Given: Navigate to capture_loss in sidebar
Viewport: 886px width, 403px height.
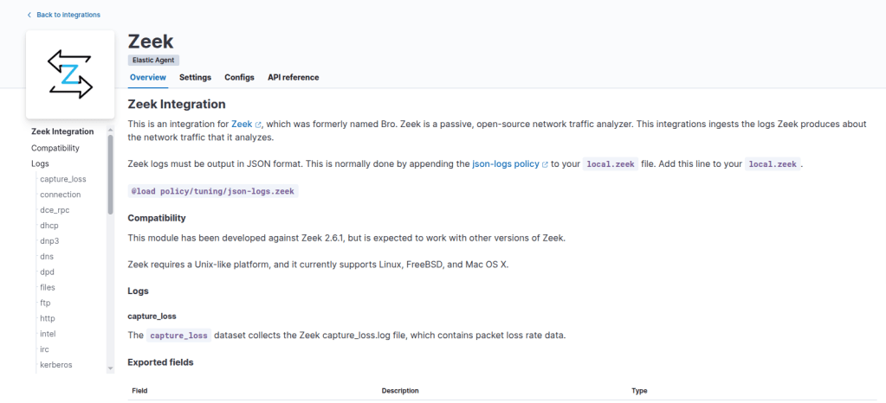Looking at the screenshot, I should pyautogui.click(x=62, y=179).
